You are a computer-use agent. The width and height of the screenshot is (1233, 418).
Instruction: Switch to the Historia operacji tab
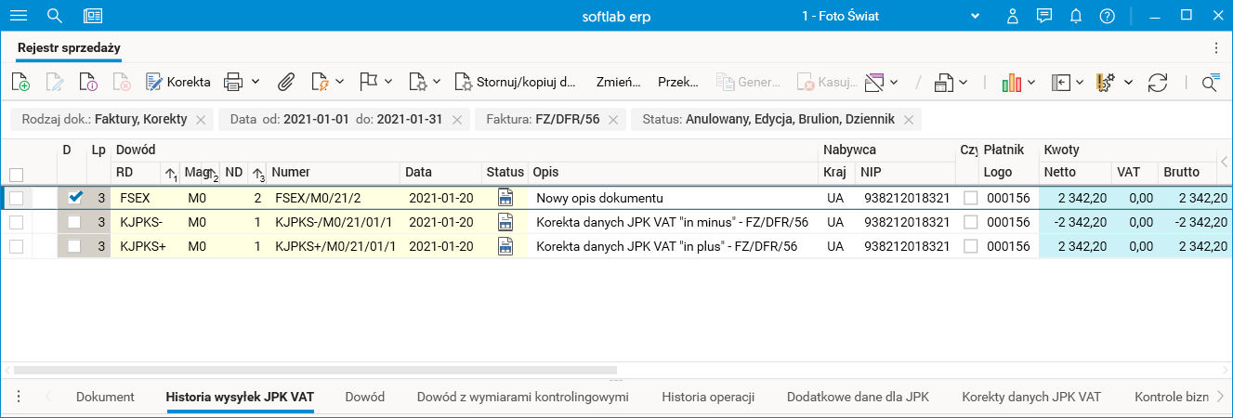coord(708,397)
